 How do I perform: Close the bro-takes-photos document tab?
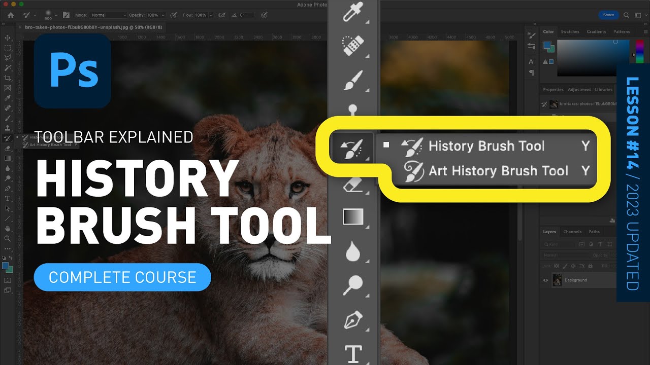pos(20,27)
